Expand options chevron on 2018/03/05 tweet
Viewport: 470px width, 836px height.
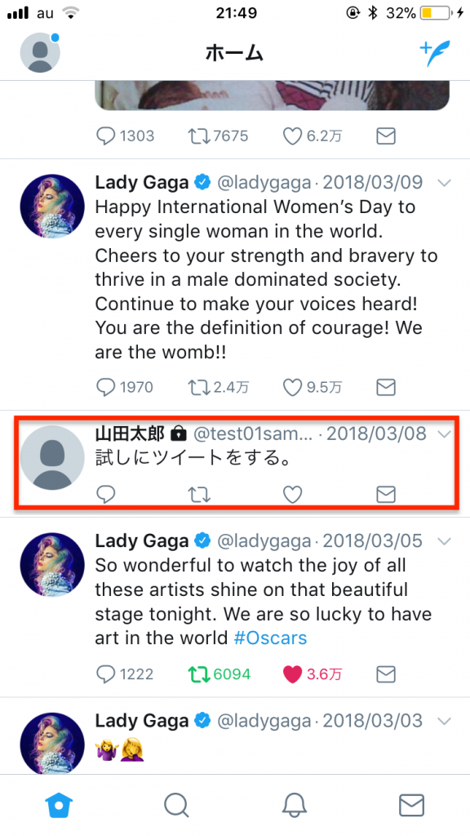point(444,542)
